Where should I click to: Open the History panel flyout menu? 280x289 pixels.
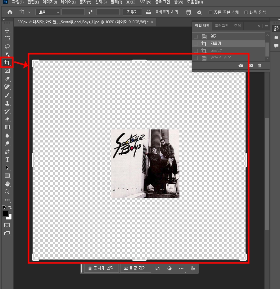(267, 26)
